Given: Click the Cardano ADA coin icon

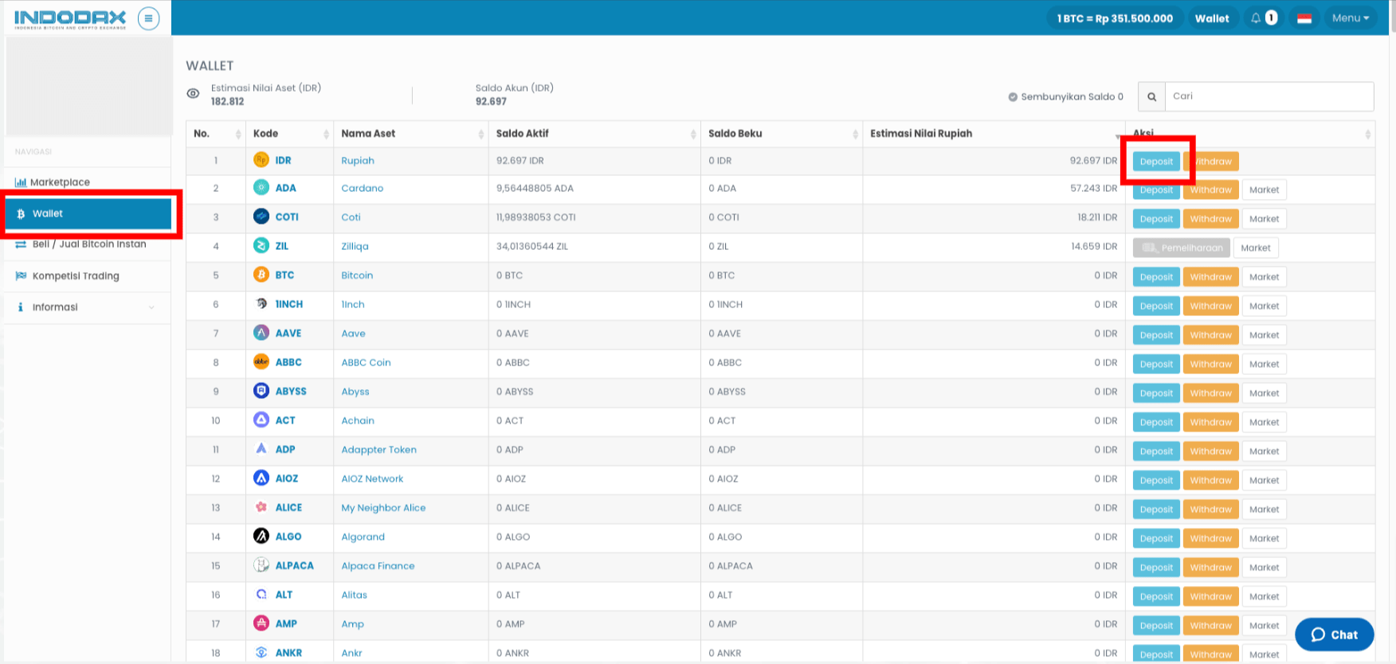Looking at the screenshot, I should [261, 188].
